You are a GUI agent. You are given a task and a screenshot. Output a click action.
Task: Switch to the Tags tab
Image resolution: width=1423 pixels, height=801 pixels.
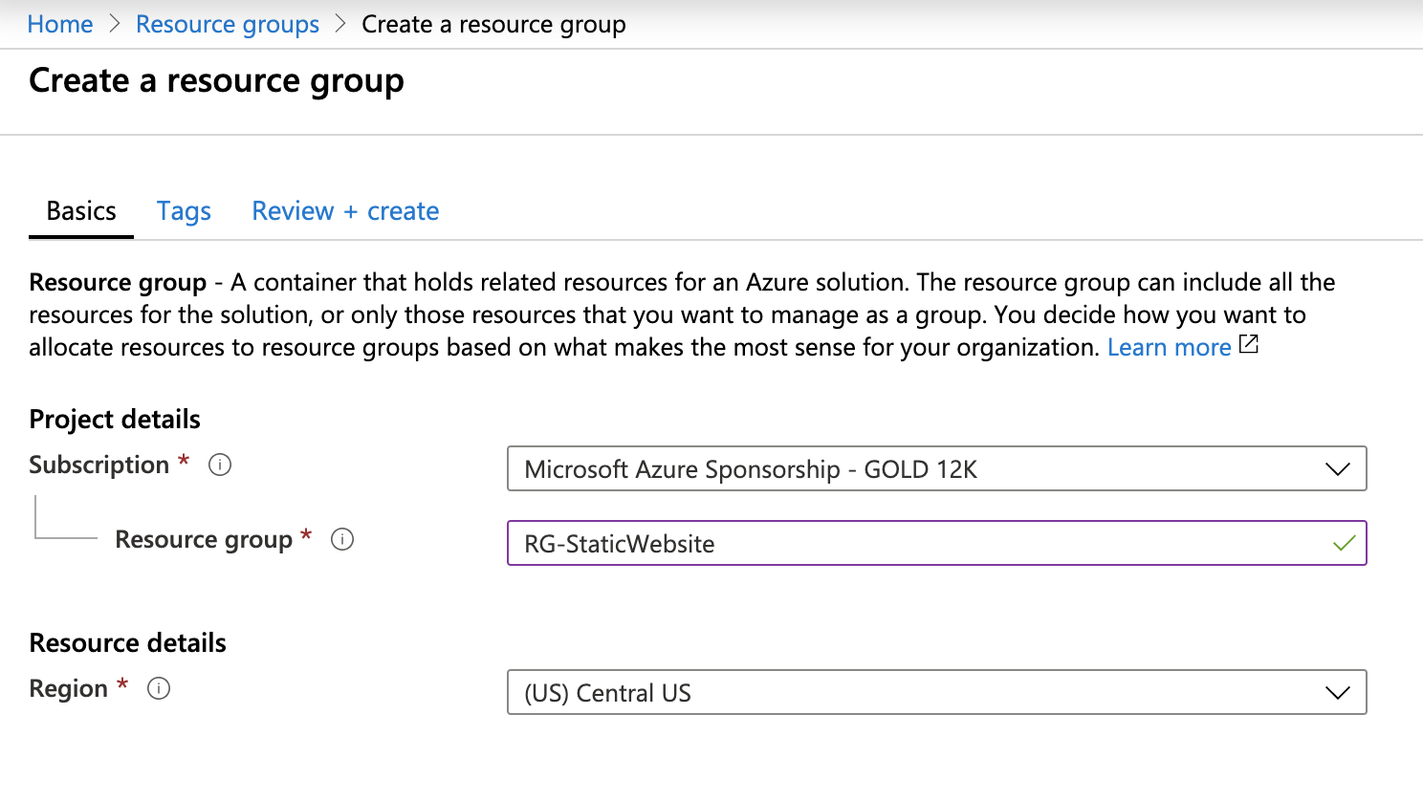point(184,210)
